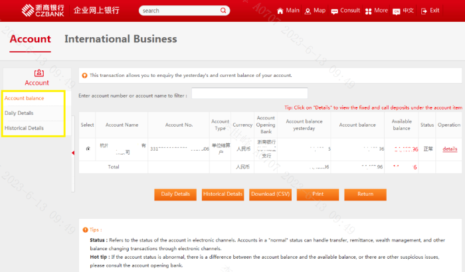Click the Consult chat icon
The height and width of the screenshot is (272, 465).
tap(334, 11)
